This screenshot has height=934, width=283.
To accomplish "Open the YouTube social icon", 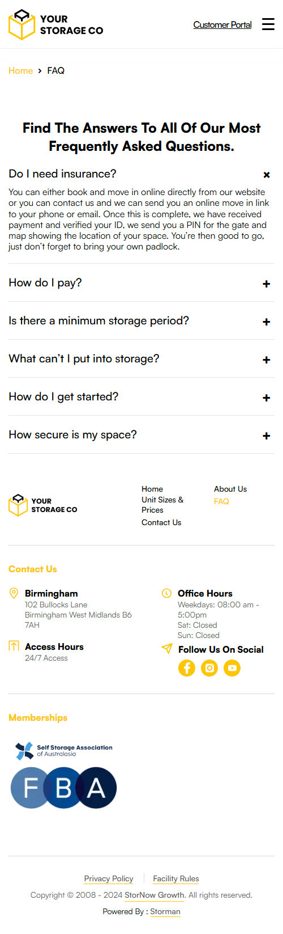I will click(232, 668).
